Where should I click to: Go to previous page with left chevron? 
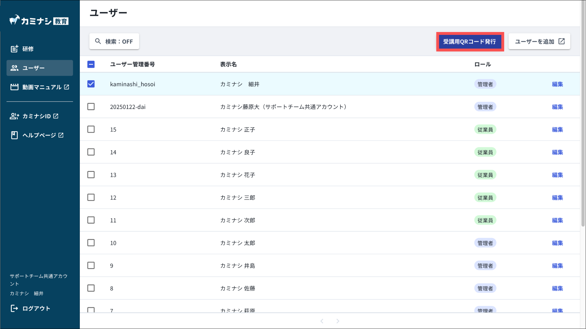pyautogui.click(x=322, y=321)
